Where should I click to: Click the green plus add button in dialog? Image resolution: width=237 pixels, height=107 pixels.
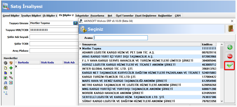(x=230, y=47)
